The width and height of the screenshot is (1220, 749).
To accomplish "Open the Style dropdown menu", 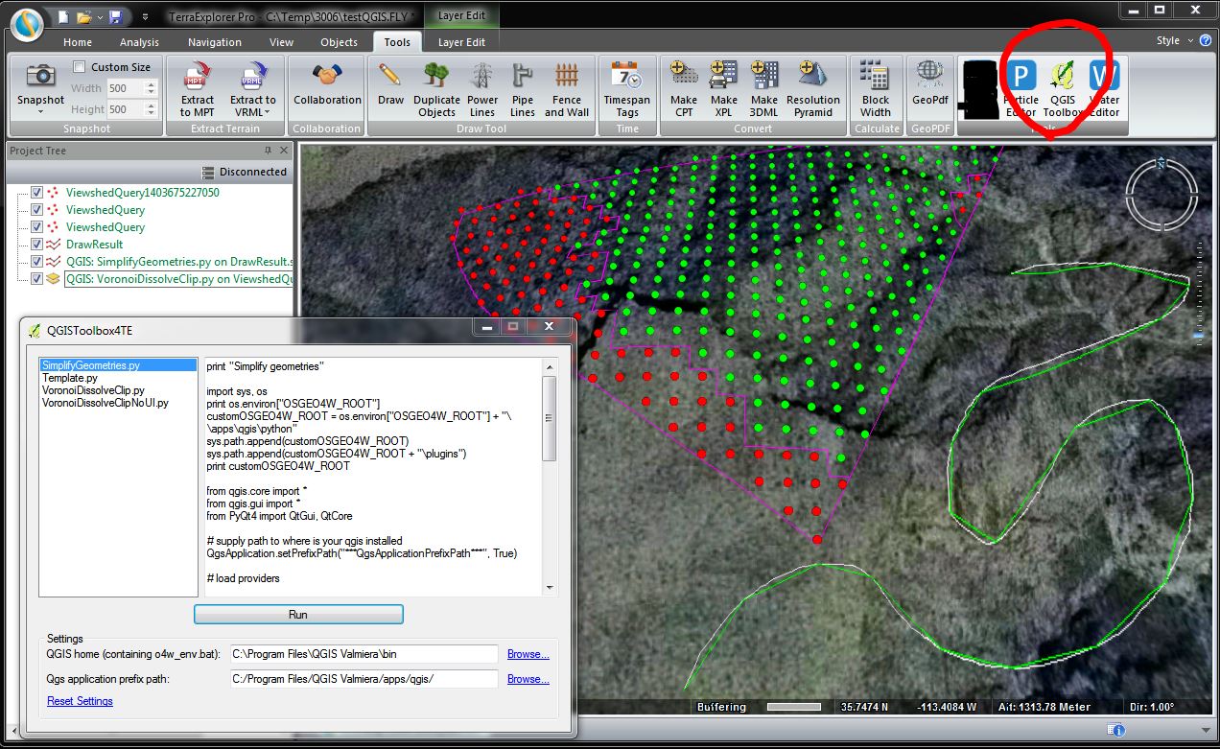I will (x=1173, y=40).
